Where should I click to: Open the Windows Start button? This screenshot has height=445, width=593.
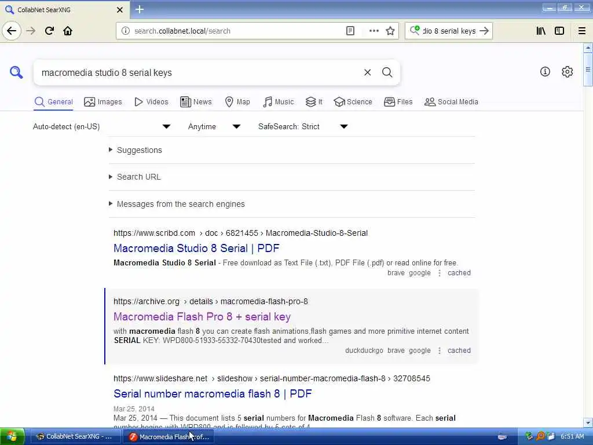point(12,437)
